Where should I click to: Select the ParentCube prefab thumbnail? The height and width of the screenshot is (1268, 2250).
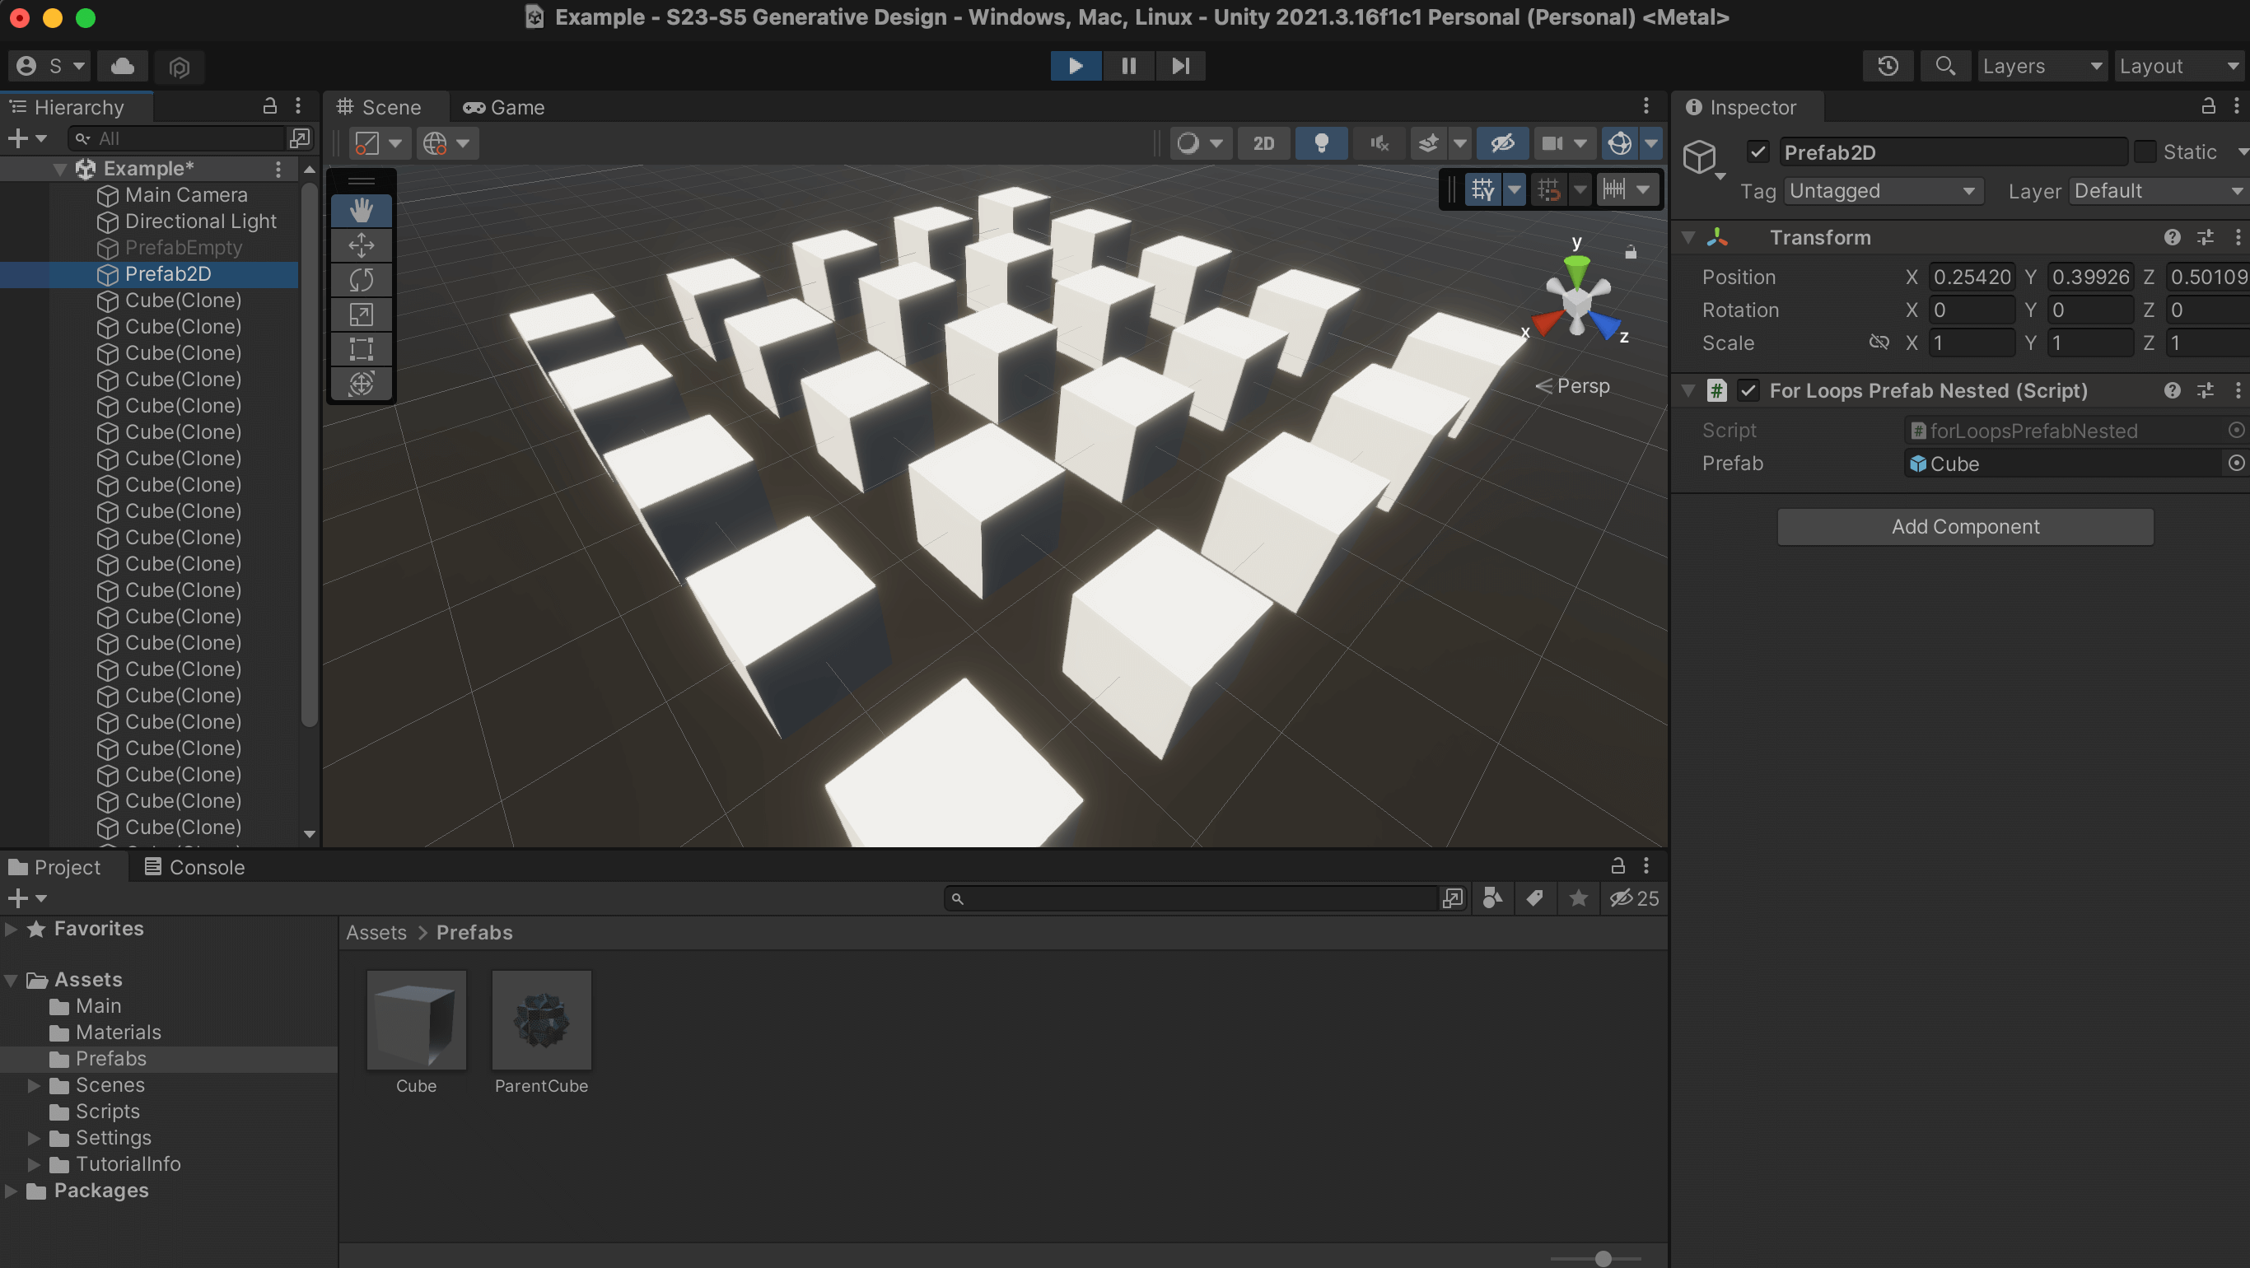[x=540, y=1020]
